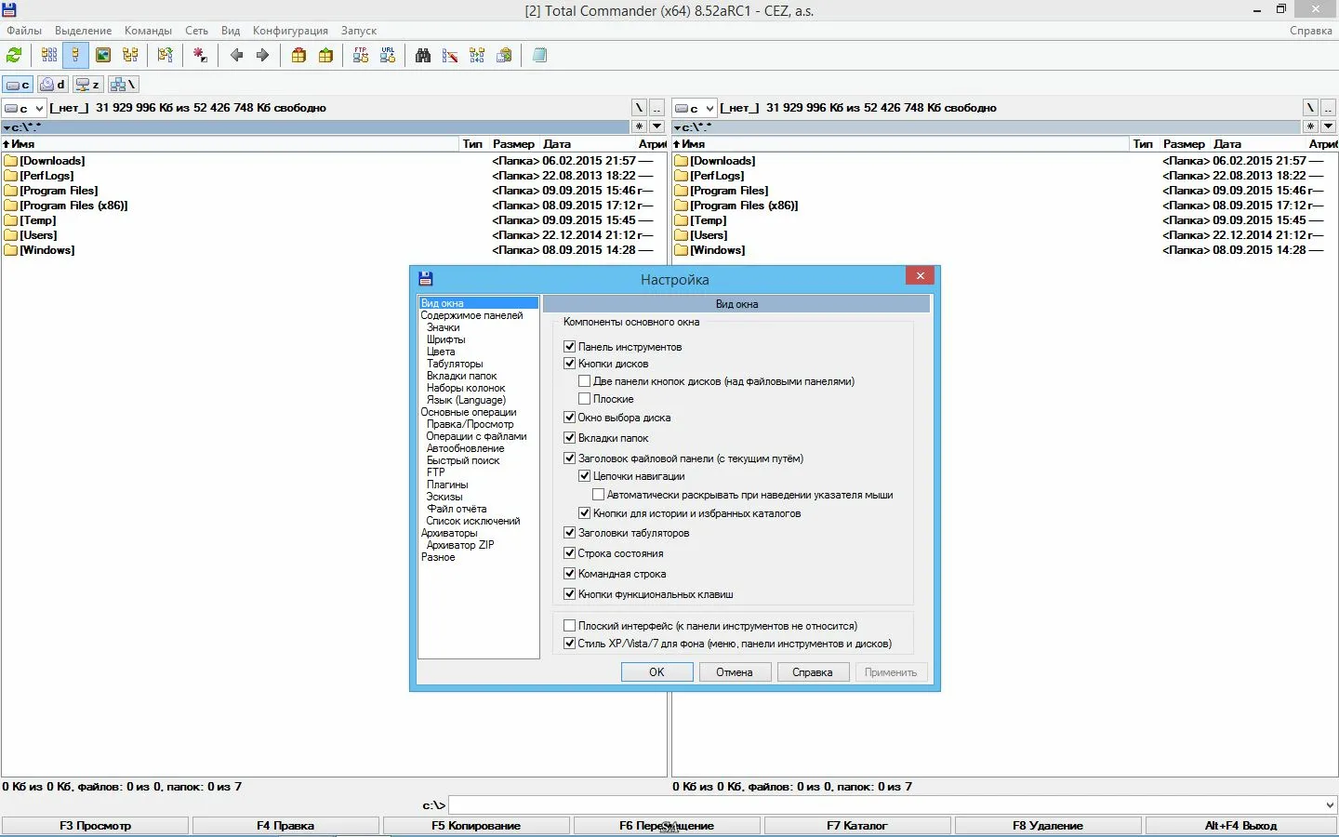Viewport: 1339px width, 837px height.
Task: Click the URL download toolbar icon
Action: (x=388, y=56)
